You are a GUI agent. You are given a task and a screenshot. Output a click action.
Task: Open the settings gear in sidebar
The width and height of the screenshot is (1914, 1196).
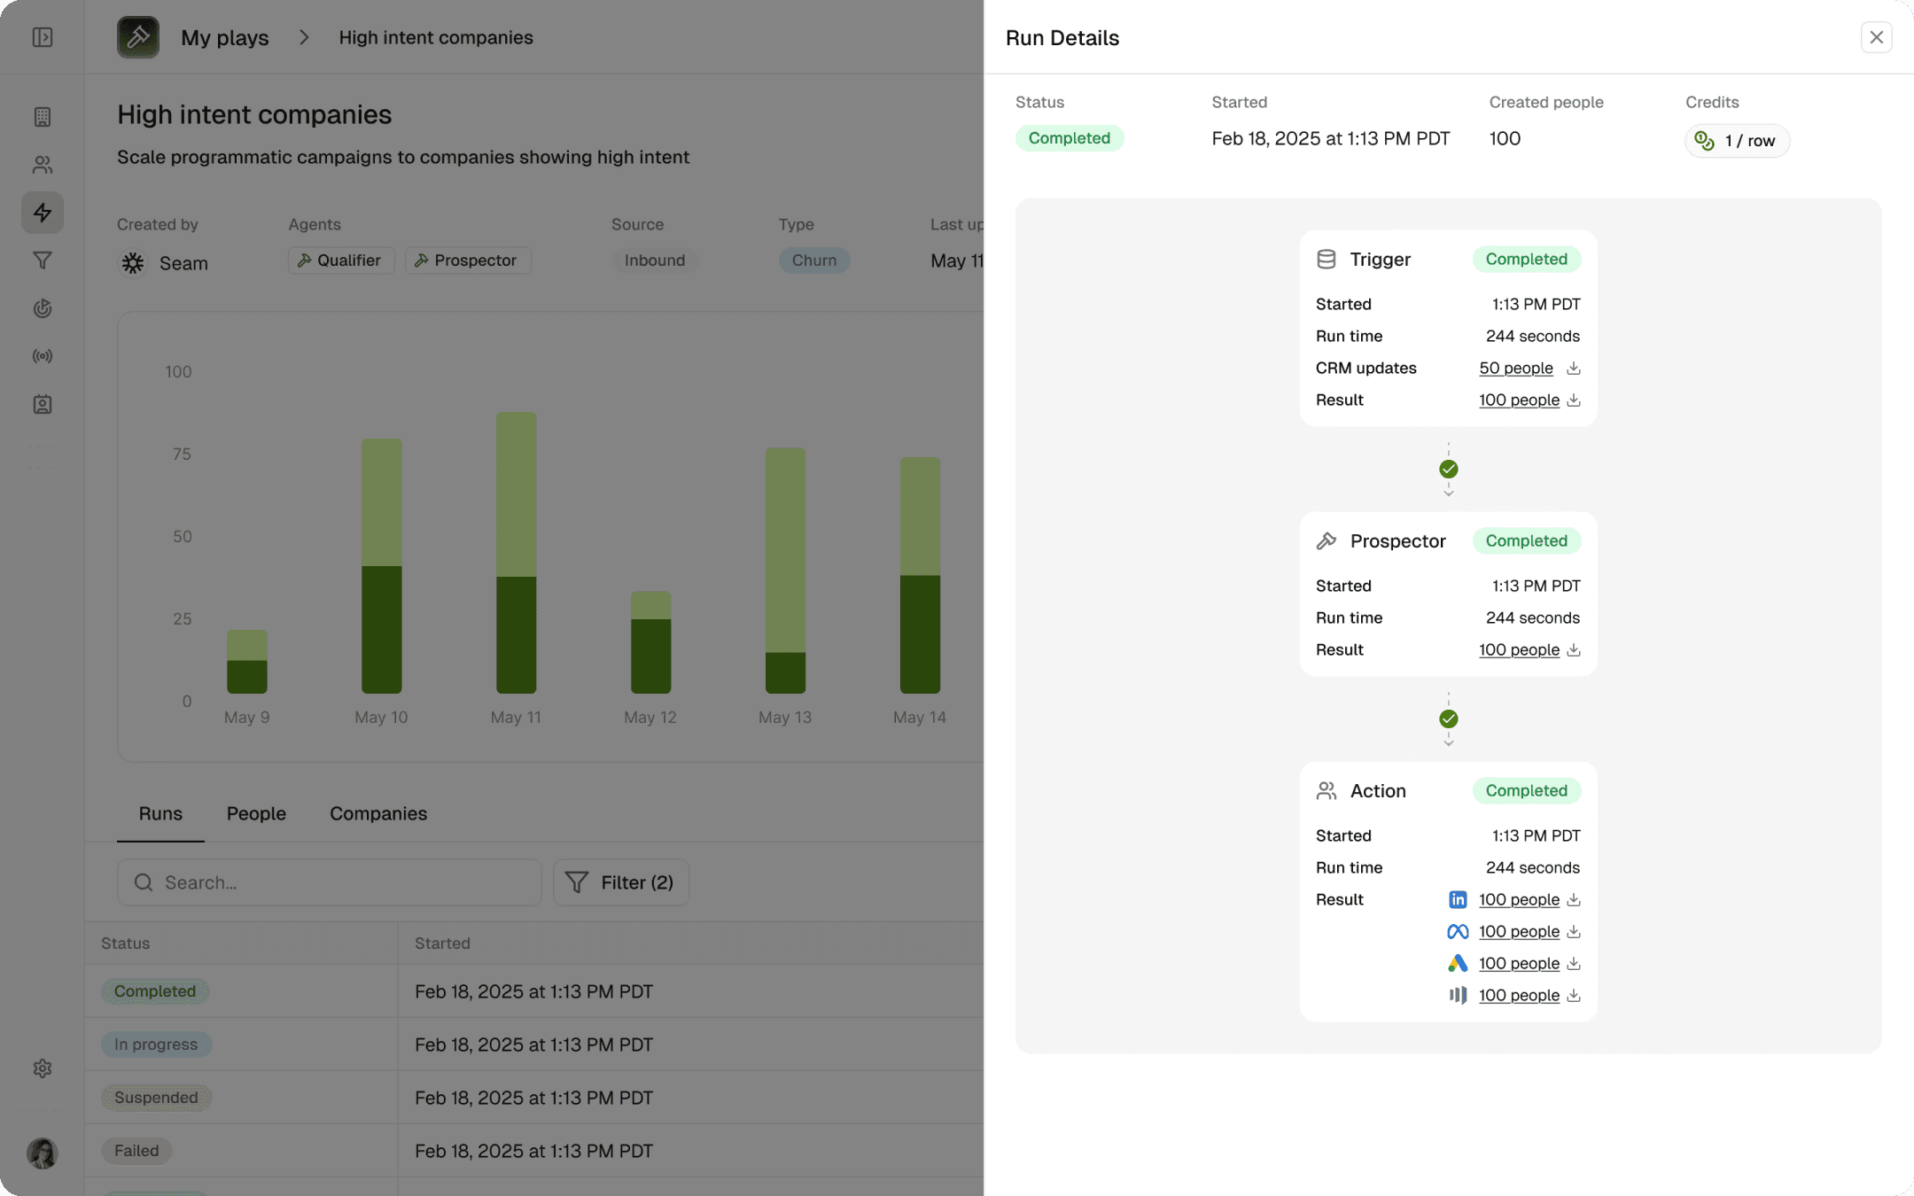[x=43, y=1068]
